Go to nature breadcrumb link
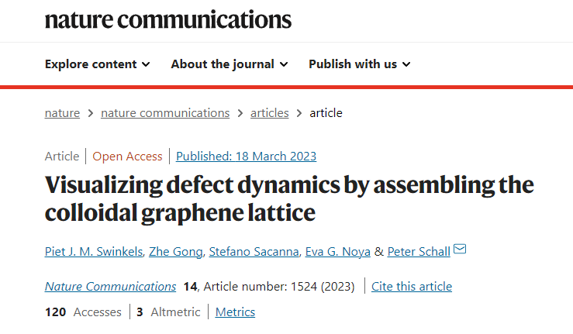573x334 pixels. tap(62, 113)
